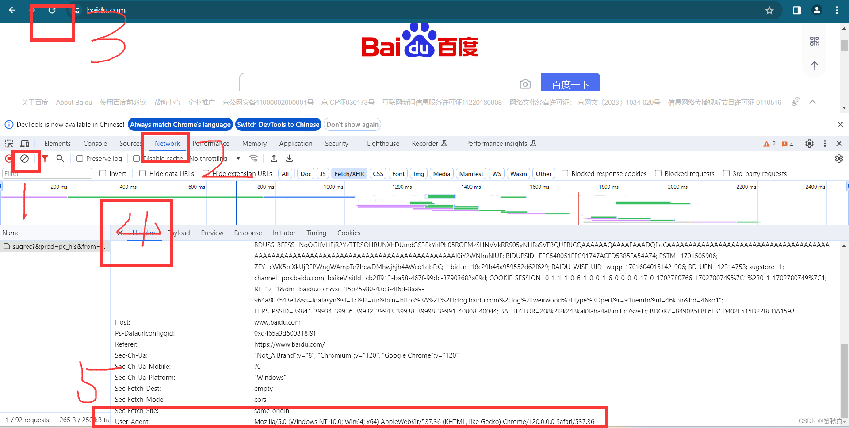Image resolution: width=849 pixels, height=428 pixels.
Task: Click Switch DevTools to Chinese
Action: coord(278,125)
